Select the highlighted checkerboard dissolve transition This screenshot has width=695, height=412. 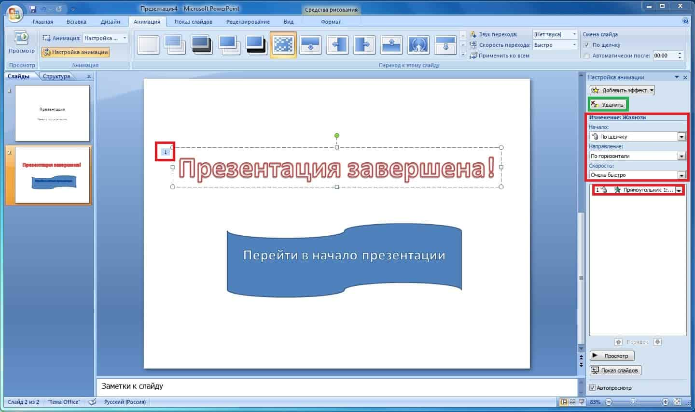283,45
